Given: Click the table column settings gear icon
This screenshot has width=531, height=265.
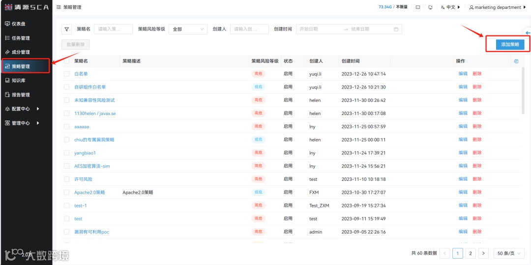Looking at the screenshot, I should pyautogui.click(x=516, y=61).
